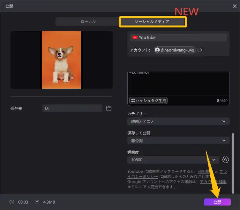This screenshot has height=210, width=240.
Task: Click the file size disk icon
Action: tap(37, 202)
